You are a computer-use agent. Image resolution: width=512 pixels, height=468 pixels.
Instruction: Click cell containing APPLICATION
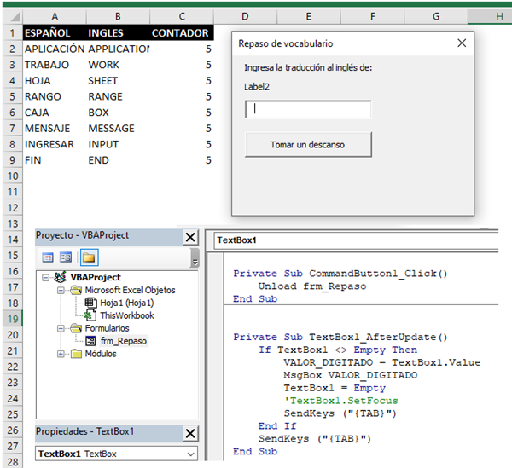click(119, 49)
